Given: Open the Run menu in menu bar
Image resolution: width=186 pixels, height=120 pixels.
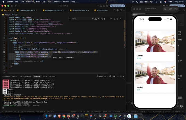Looking at the screenshot, I should (49, 2).
